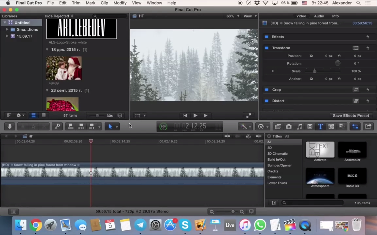Expand the Scale parameter disclosure triangle
The width and height of the screenshot is (377, 235).
point(273,71)
